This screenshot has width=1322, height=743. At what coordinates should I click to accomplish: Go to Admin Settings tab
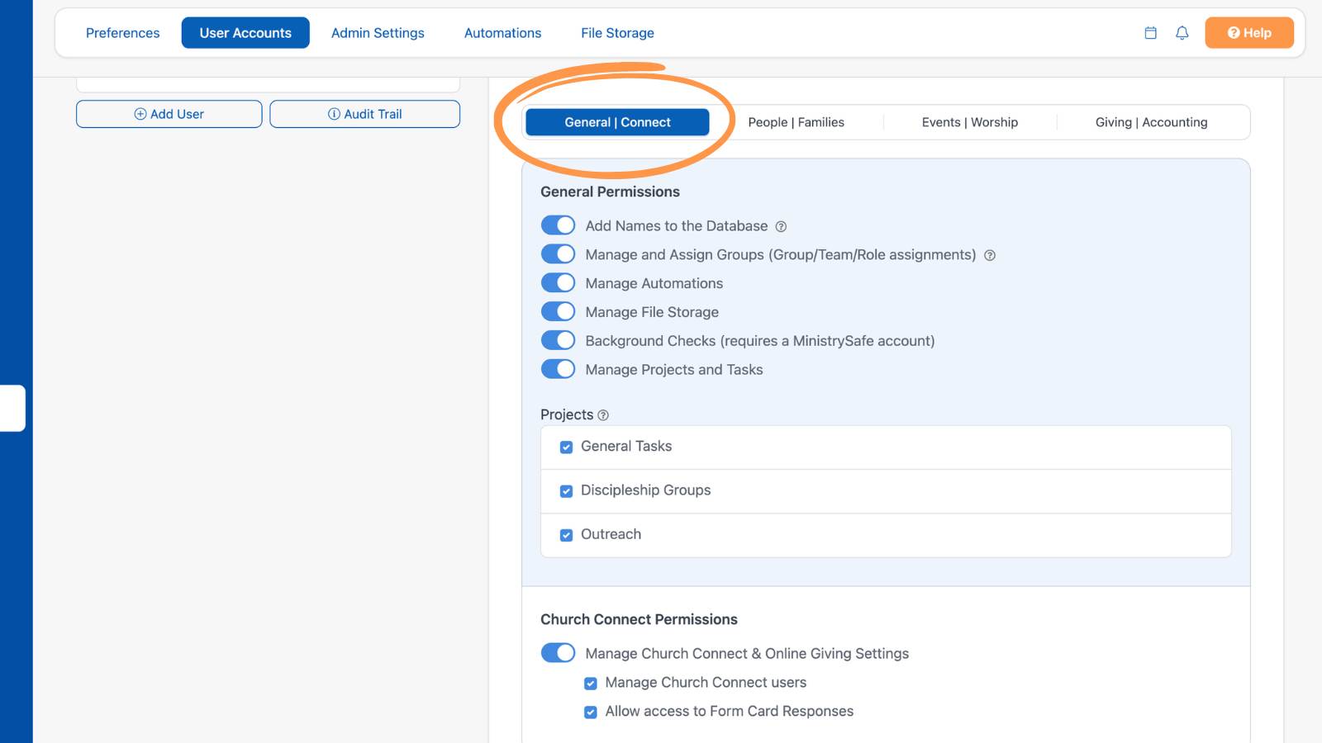pyautogui.click(x=378, y=33)
